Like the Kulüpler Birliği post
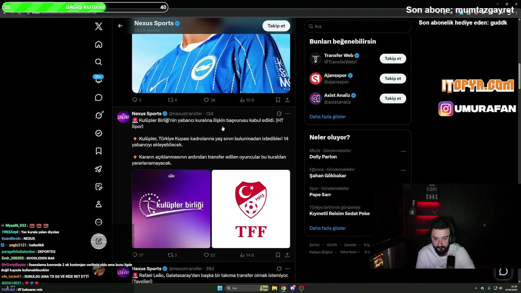 tap(206, 255)
